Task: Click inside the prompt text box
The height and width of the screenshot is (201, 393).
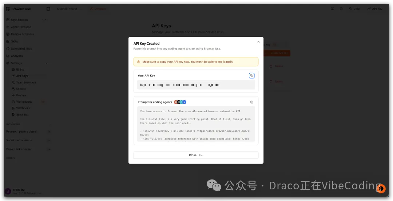Action: pos(196,124)
